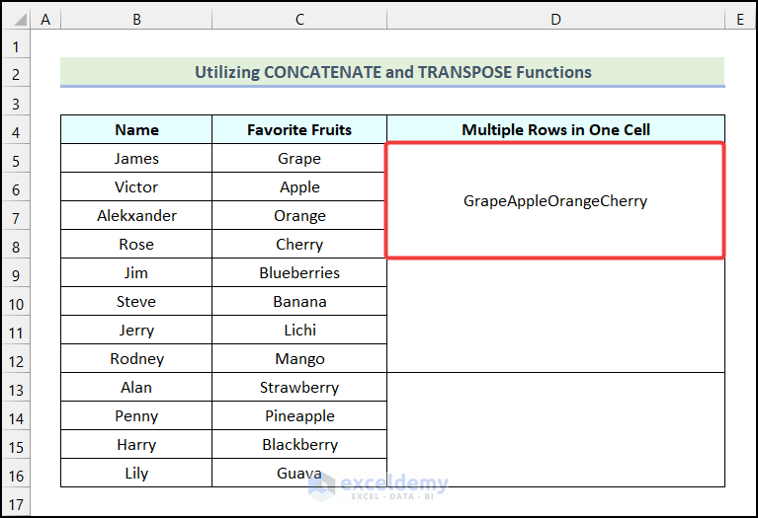Select row 14 header
The width and height of the screenshot is (758, 518).
click(16, 415)
